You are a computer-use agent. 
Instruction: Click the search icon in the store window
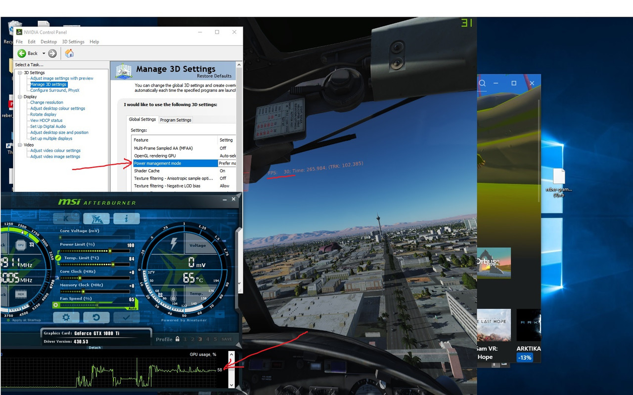(x=482, y=83)
